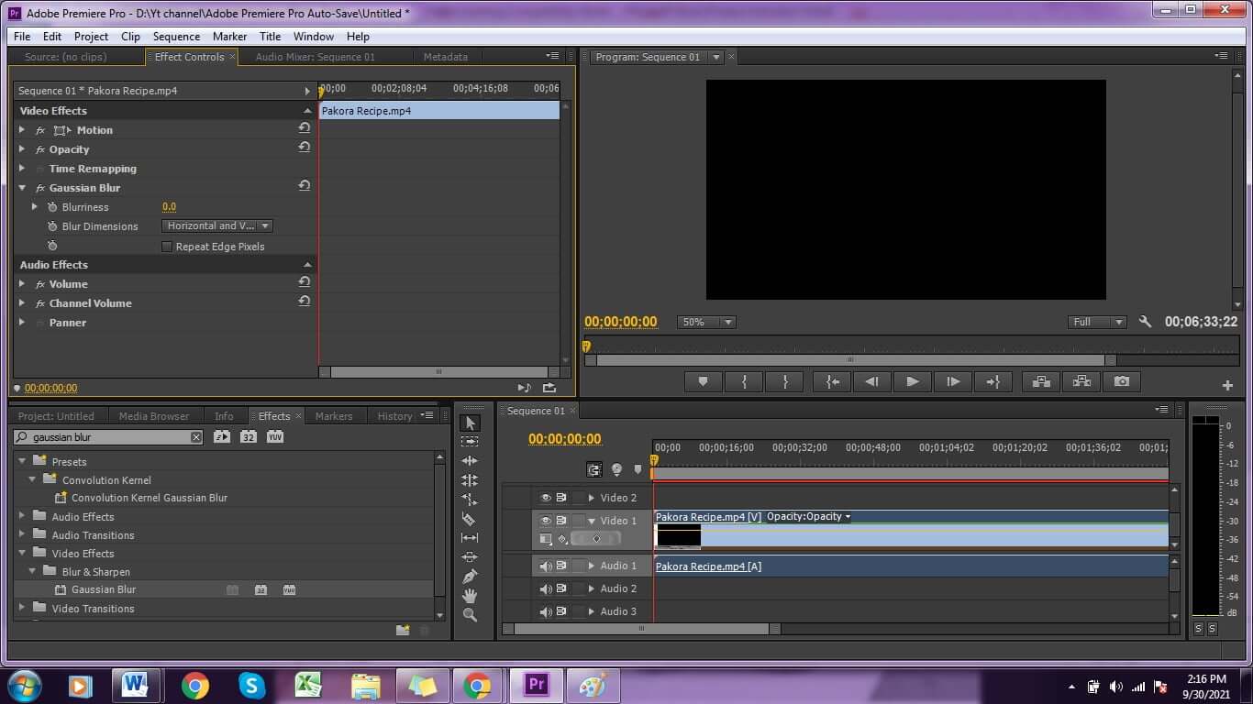
Task: Click the Set Encore chapter marker icon in timeline
Action: [616, 469]
